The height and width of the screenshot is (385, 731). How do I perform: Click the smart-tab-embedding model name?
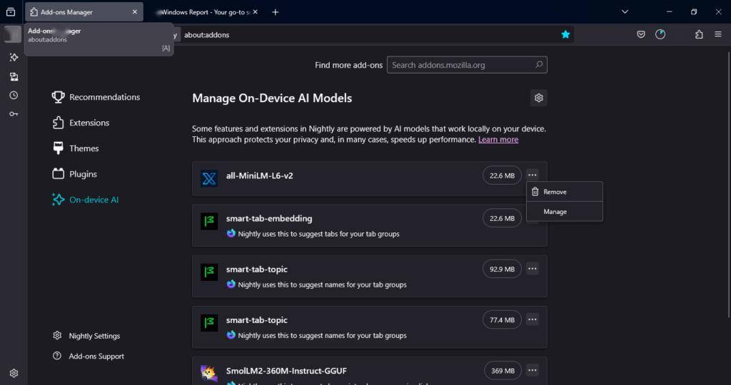click(x=269, y=218)
